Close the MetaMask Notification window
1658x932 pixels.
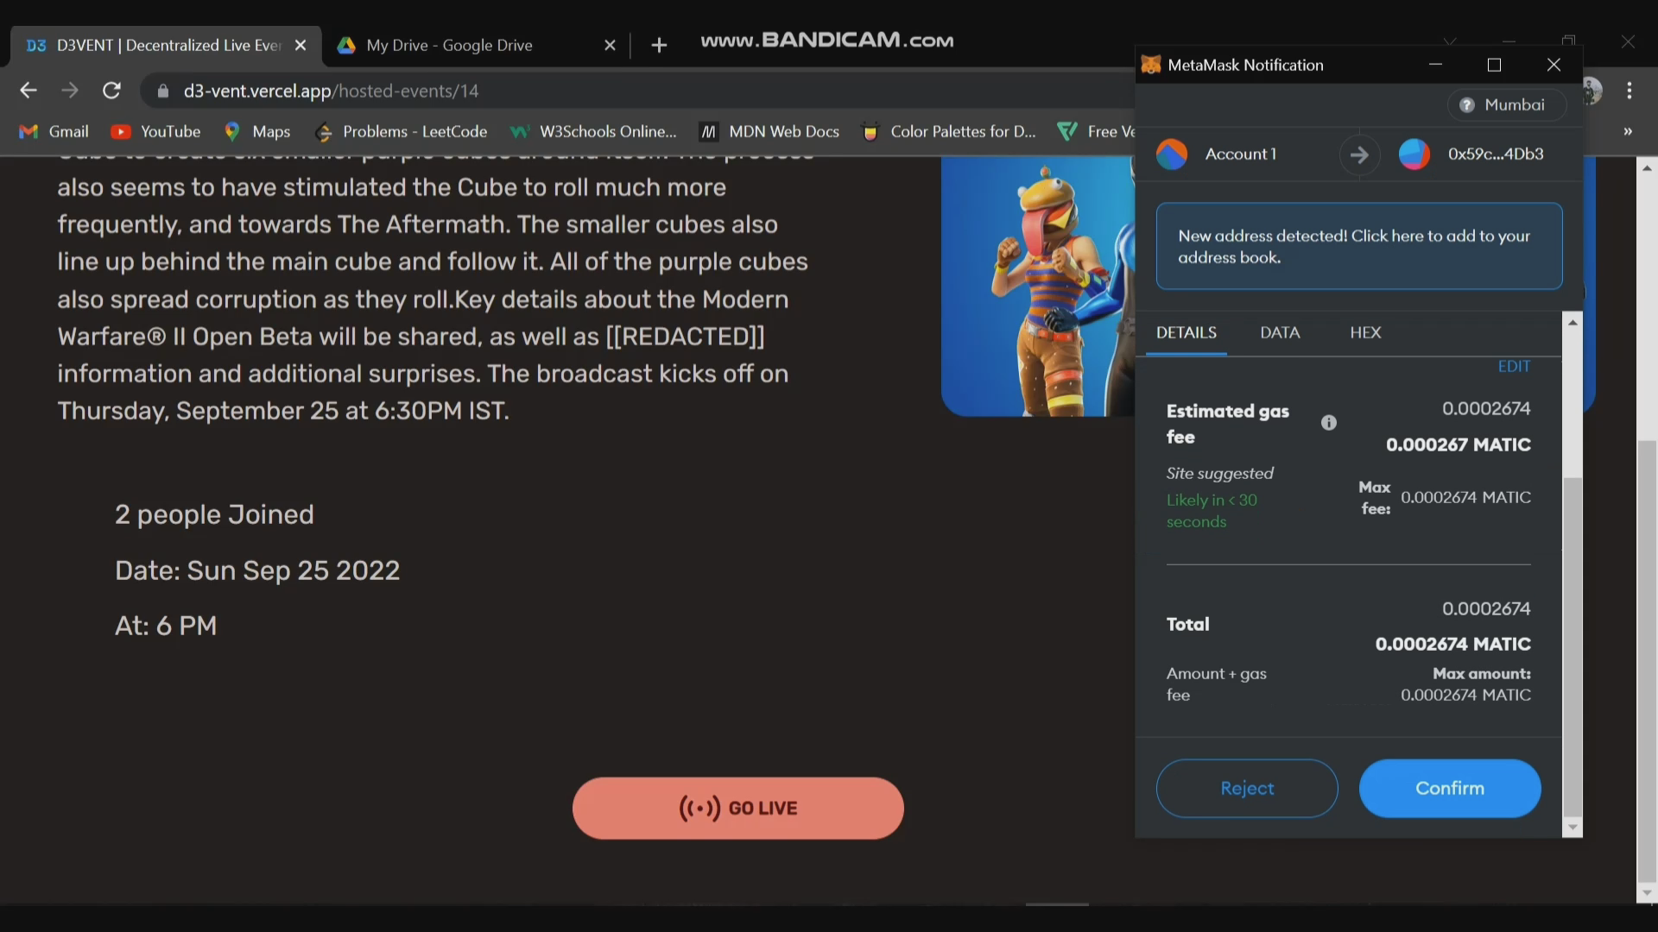[1554, 65]
